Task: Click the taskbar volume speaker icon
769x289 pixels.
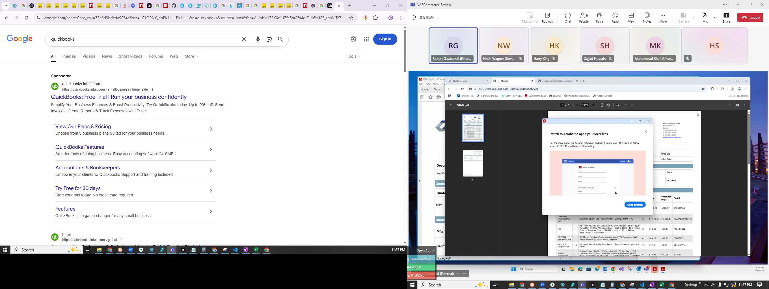Action: click(x=712, y=285)
